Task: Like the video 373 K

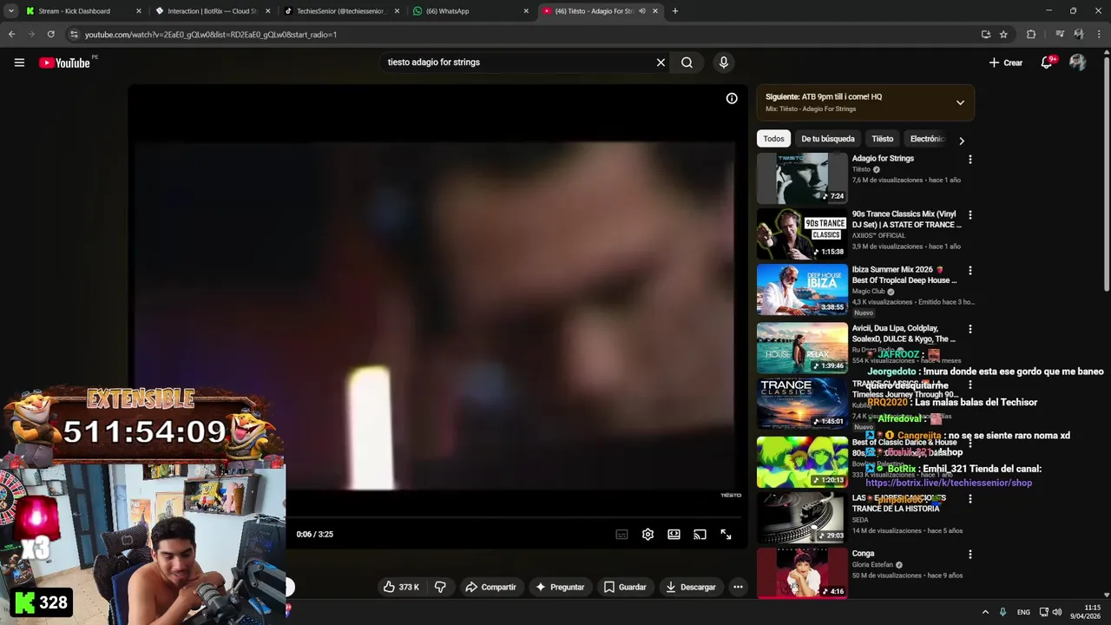Action: (x=400, y=587)
